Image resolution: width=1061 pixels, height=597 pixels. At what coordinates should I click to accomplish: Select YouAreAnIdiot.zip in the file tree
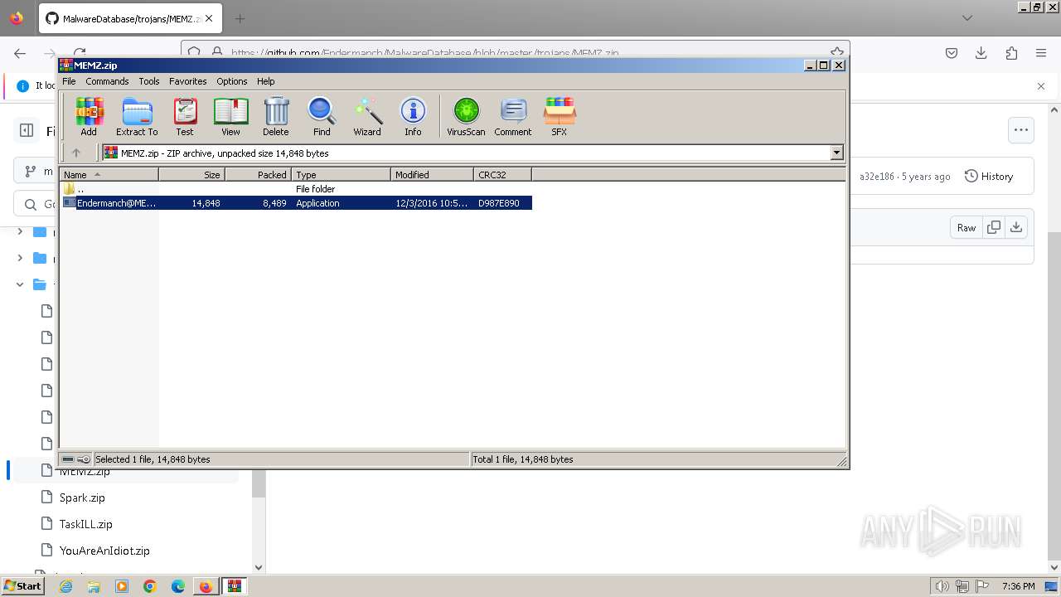pyautogui.click(x=104, y=551)
